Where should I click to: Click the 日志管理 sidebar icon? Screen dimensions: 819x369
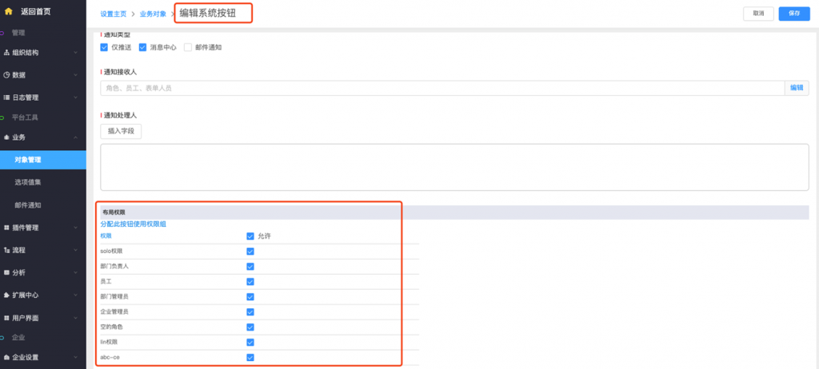6,97
